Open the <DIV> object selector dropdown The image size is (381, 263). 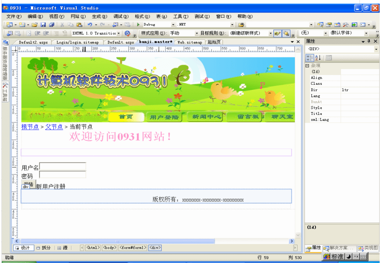(x=376, y=49)
